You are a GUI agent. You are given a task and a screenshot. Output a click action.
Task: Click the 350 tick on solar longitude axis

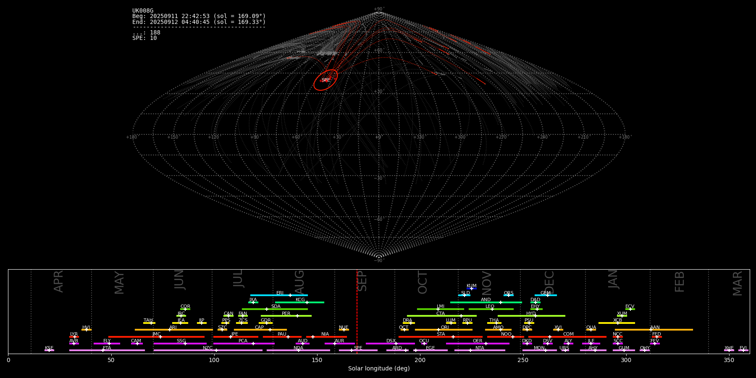pyautogui.click(x=729, y=360)
